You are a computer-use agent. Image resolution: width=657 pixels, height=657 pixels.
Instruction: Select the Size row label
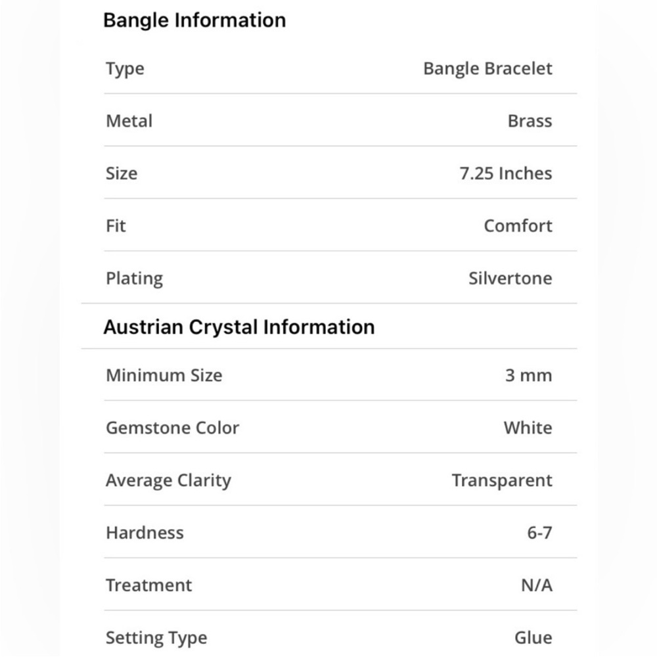122,173
